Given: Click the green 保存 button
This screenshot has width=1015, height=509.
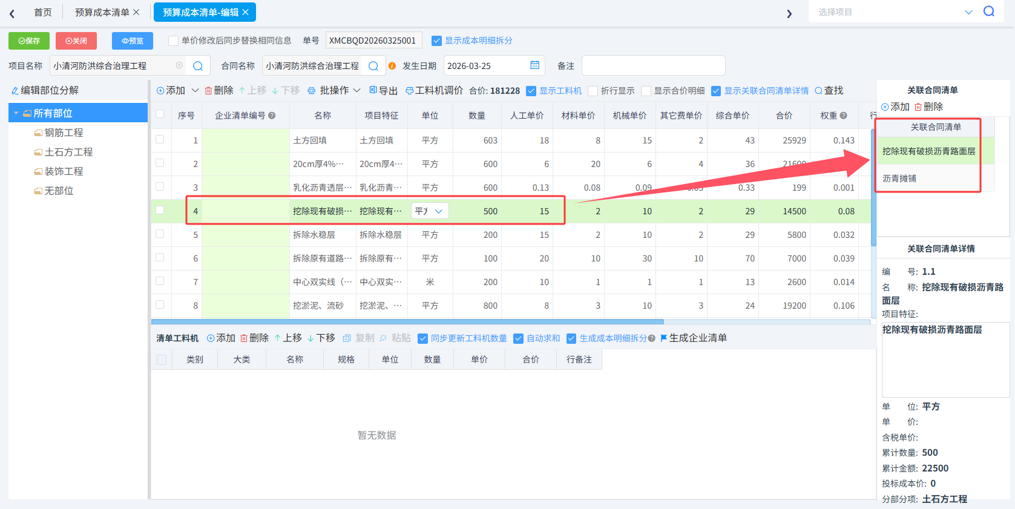Looking at the screenshot, I should (x=29, y=41).
